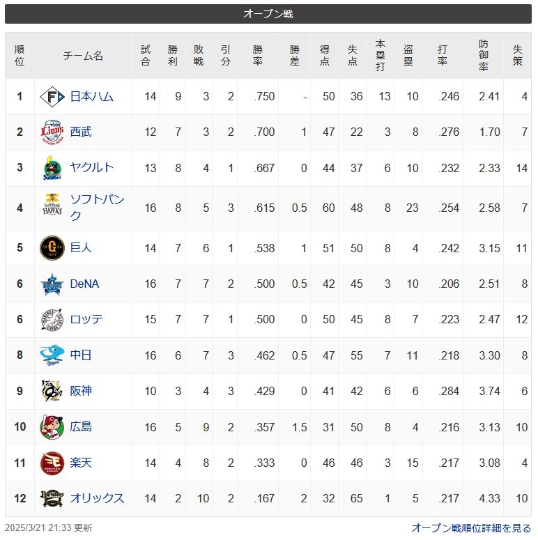Image resolution: width=538 pixels, height=540 pixels.
Task: Click the 勝率 column header
Action: click(x=258, y=55)
